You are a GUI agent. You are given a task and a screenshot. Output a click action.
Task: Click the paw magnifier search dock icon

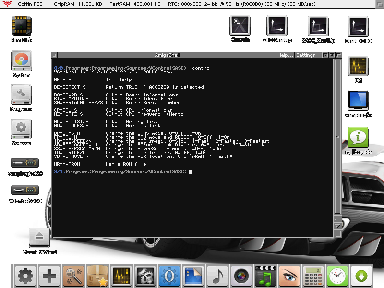[73, 276]
